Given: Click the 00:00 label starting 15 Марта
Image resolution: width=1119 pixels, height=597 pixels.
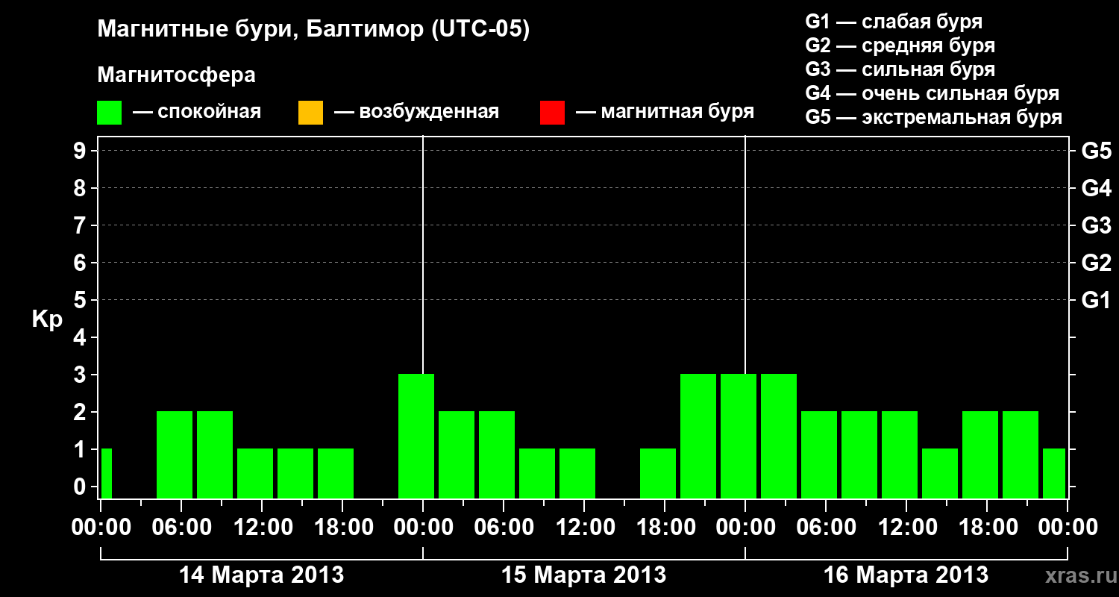Looking at the screenshot, I should 423,528.
